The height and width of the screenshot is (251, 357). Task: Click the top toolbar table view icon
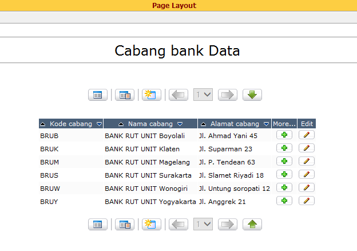click(98, 95)
